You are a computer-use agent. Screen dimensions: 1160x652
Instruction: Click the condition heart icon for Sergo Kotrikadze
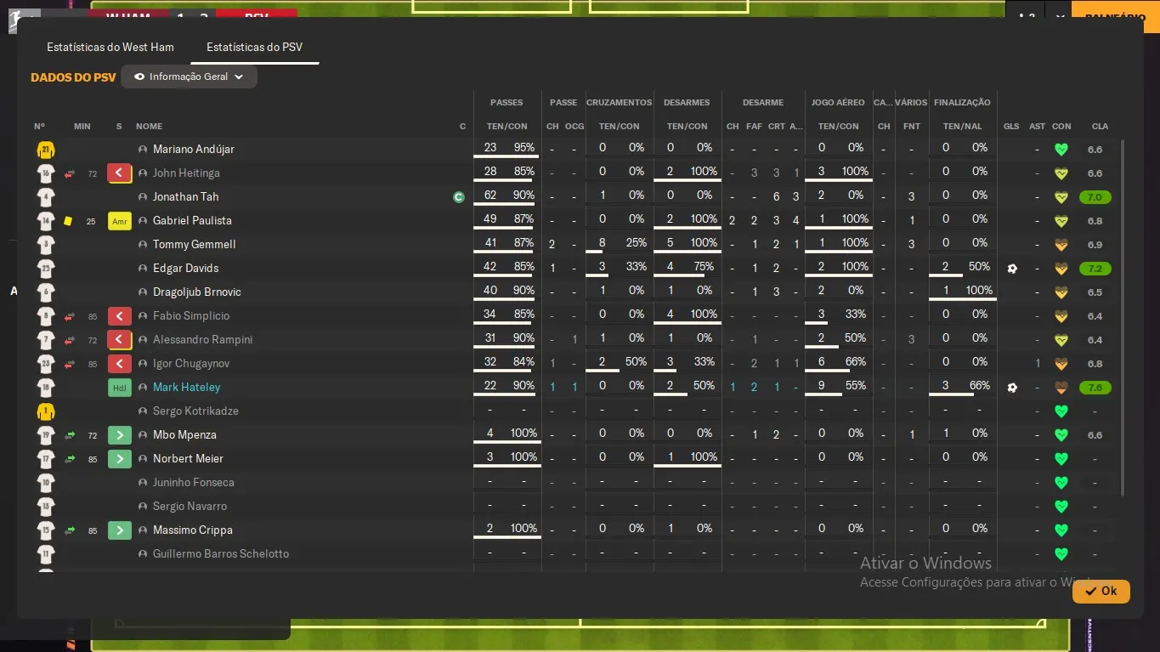pos(1061,411)
